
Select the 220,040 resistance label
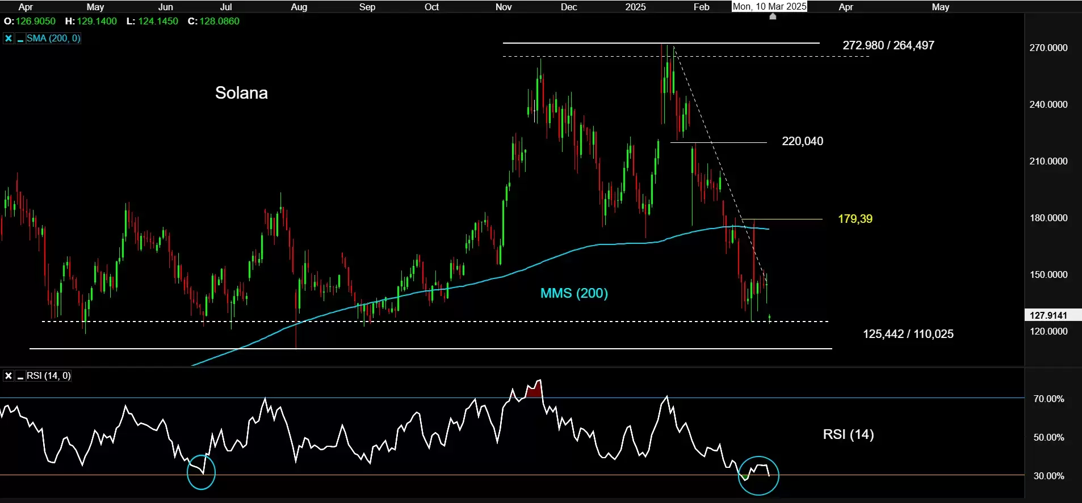(x=802, y=141)
